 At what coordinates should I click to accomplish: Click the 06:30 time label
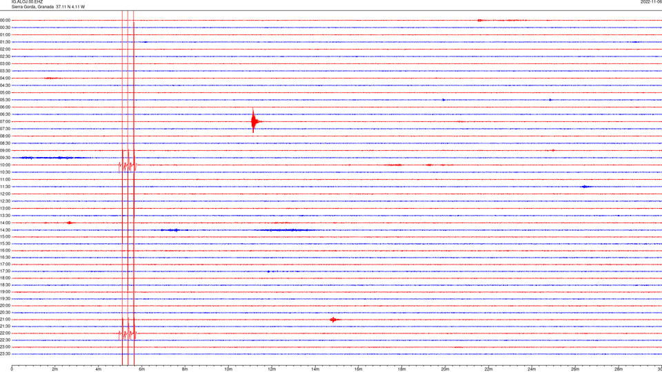[x=6, y=114]
